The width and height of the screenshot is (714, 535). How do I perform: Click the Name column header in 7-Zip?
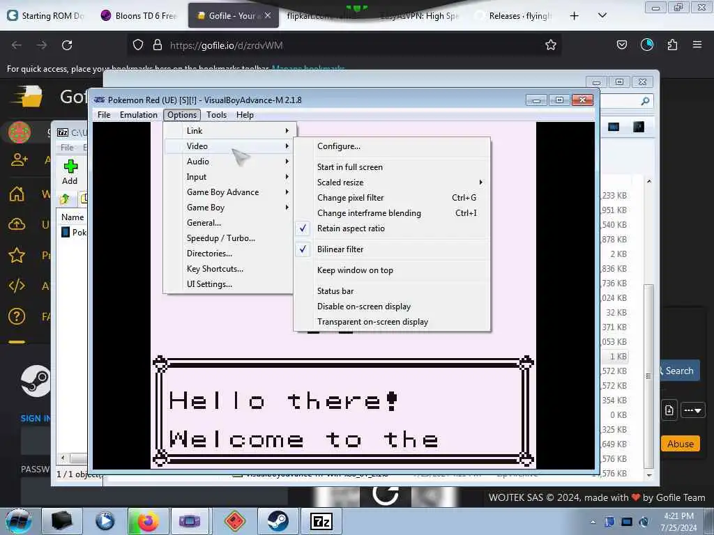73,217
